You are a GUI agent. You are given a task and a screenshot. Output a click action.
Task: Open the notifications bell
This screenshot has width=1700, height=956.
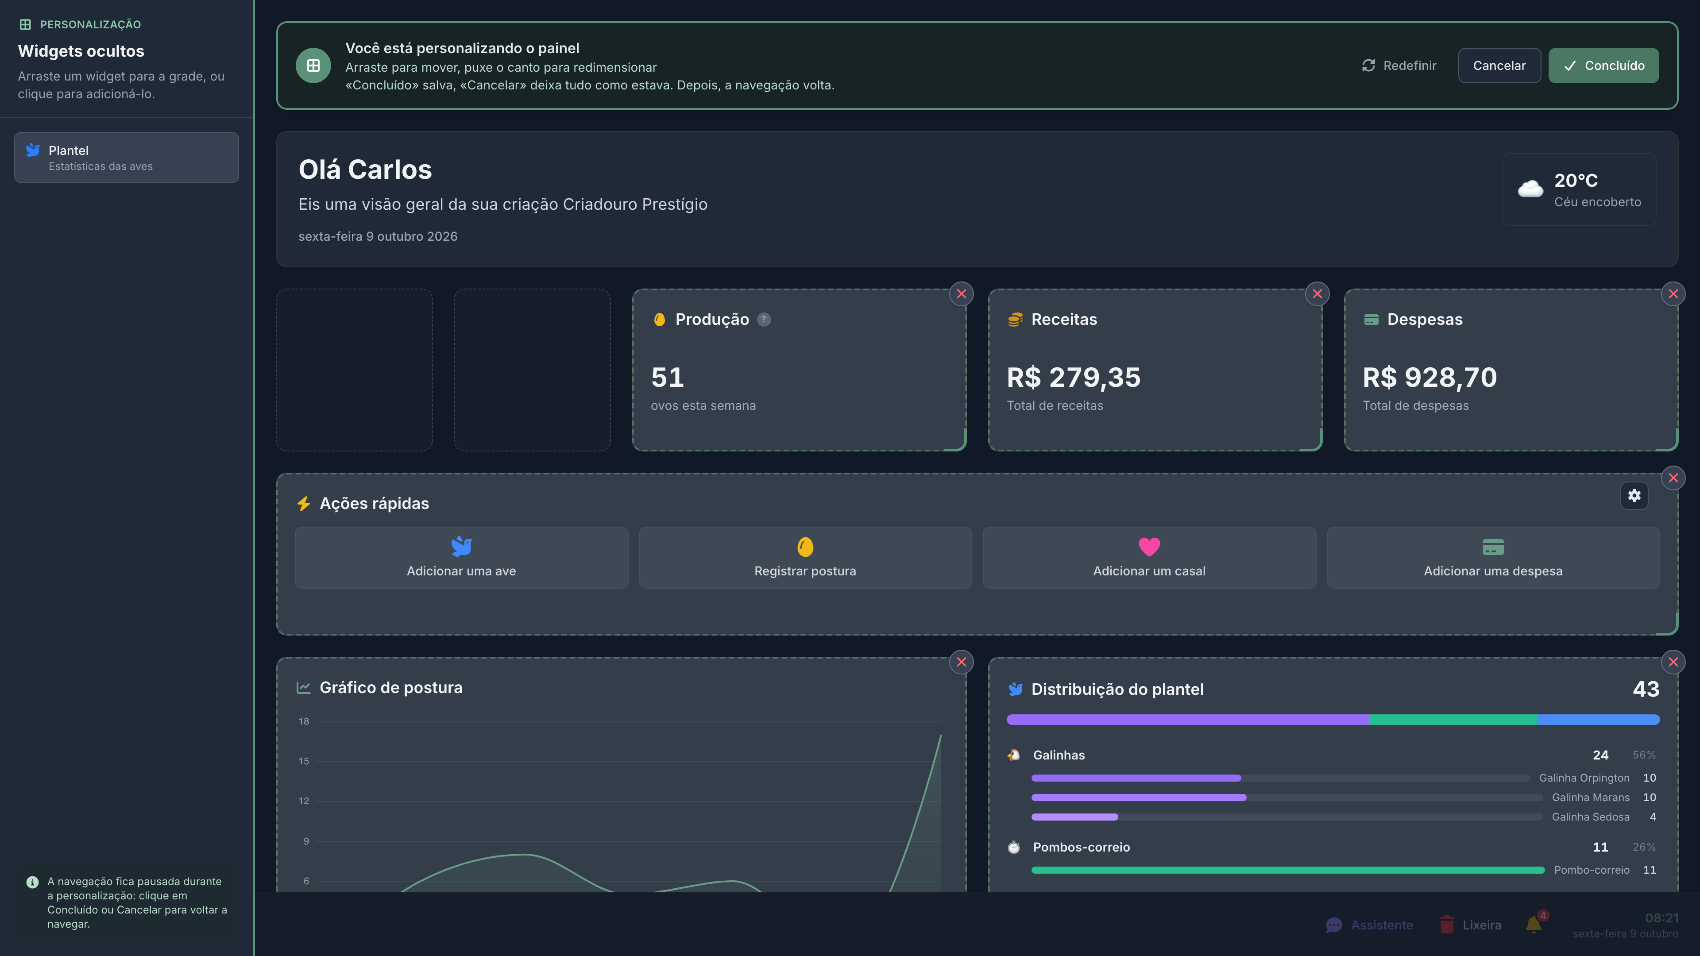tap(1534, 924)
